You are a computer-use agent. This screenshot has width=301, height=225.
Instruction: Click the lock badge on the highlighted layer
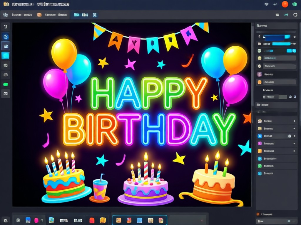pos(290,136)
